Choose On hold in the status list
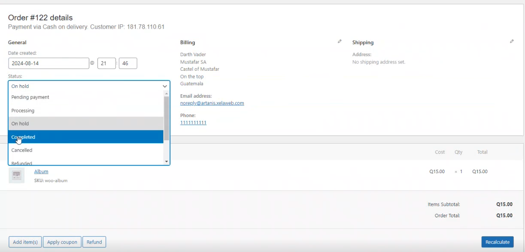The width and height of the screenshot is (525, 252). [x=86, y=123]
